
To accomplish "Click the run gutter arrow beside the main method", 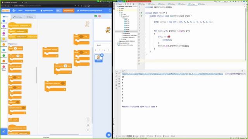I will [142, 16].
